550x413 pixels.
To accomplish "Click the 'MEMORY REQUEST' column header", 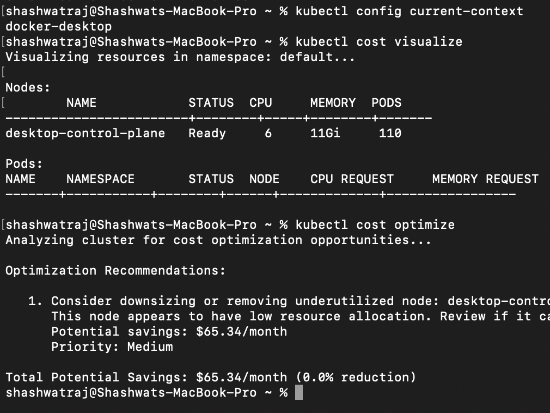I will pos(485,179).
